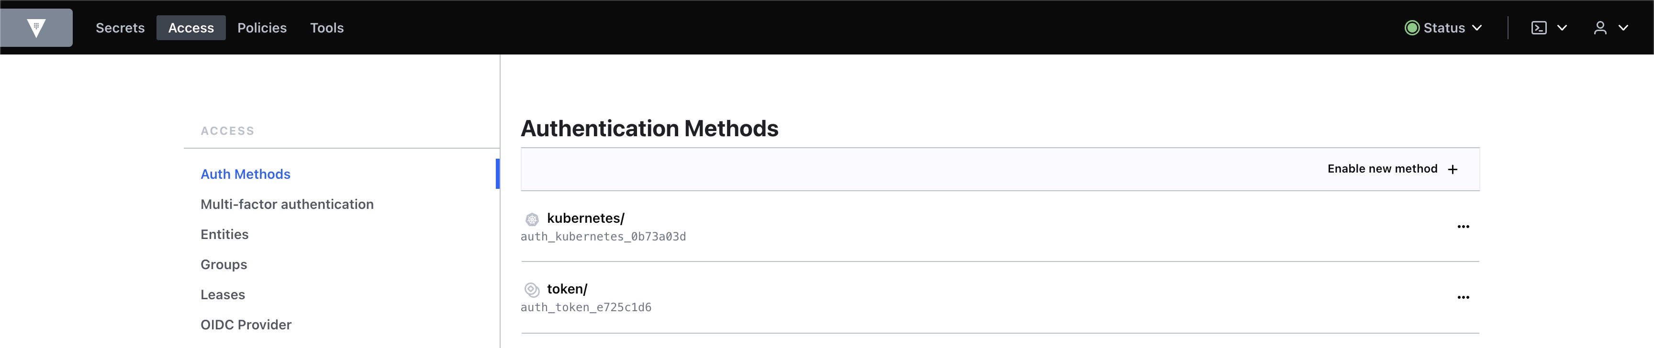Open the token/ auth method
This screenshot has width=1654, height=348.
click(567, 288)
